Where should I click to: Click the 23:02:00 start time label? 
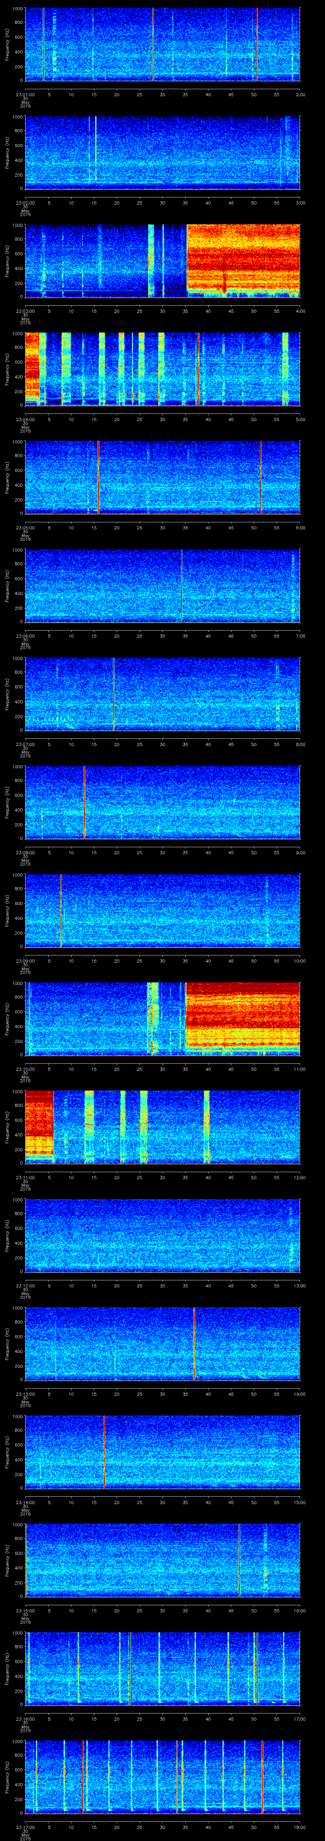coord(25,203)
